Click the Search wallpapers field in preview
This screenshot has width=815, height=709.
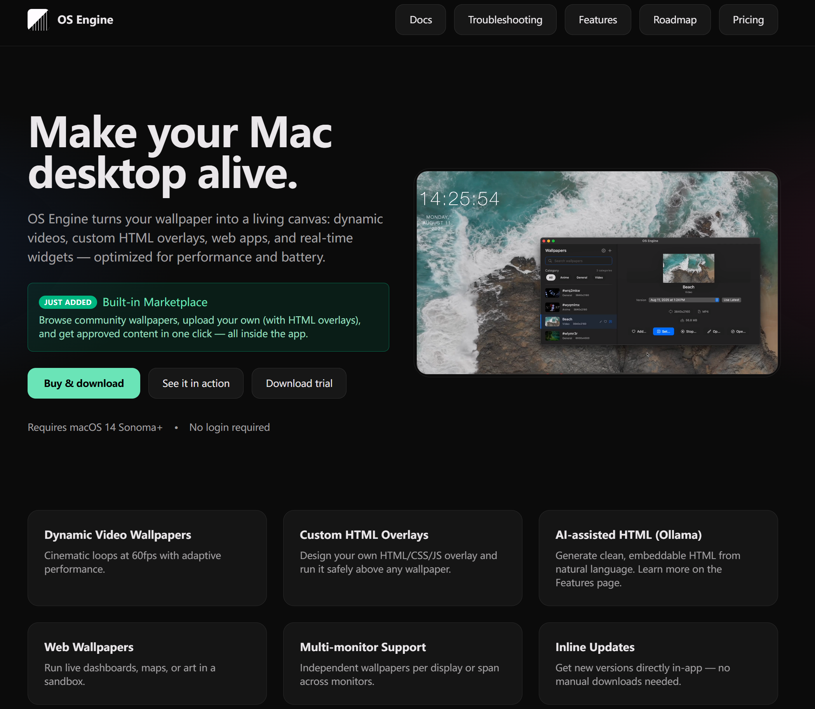click(x=578, y=261)
